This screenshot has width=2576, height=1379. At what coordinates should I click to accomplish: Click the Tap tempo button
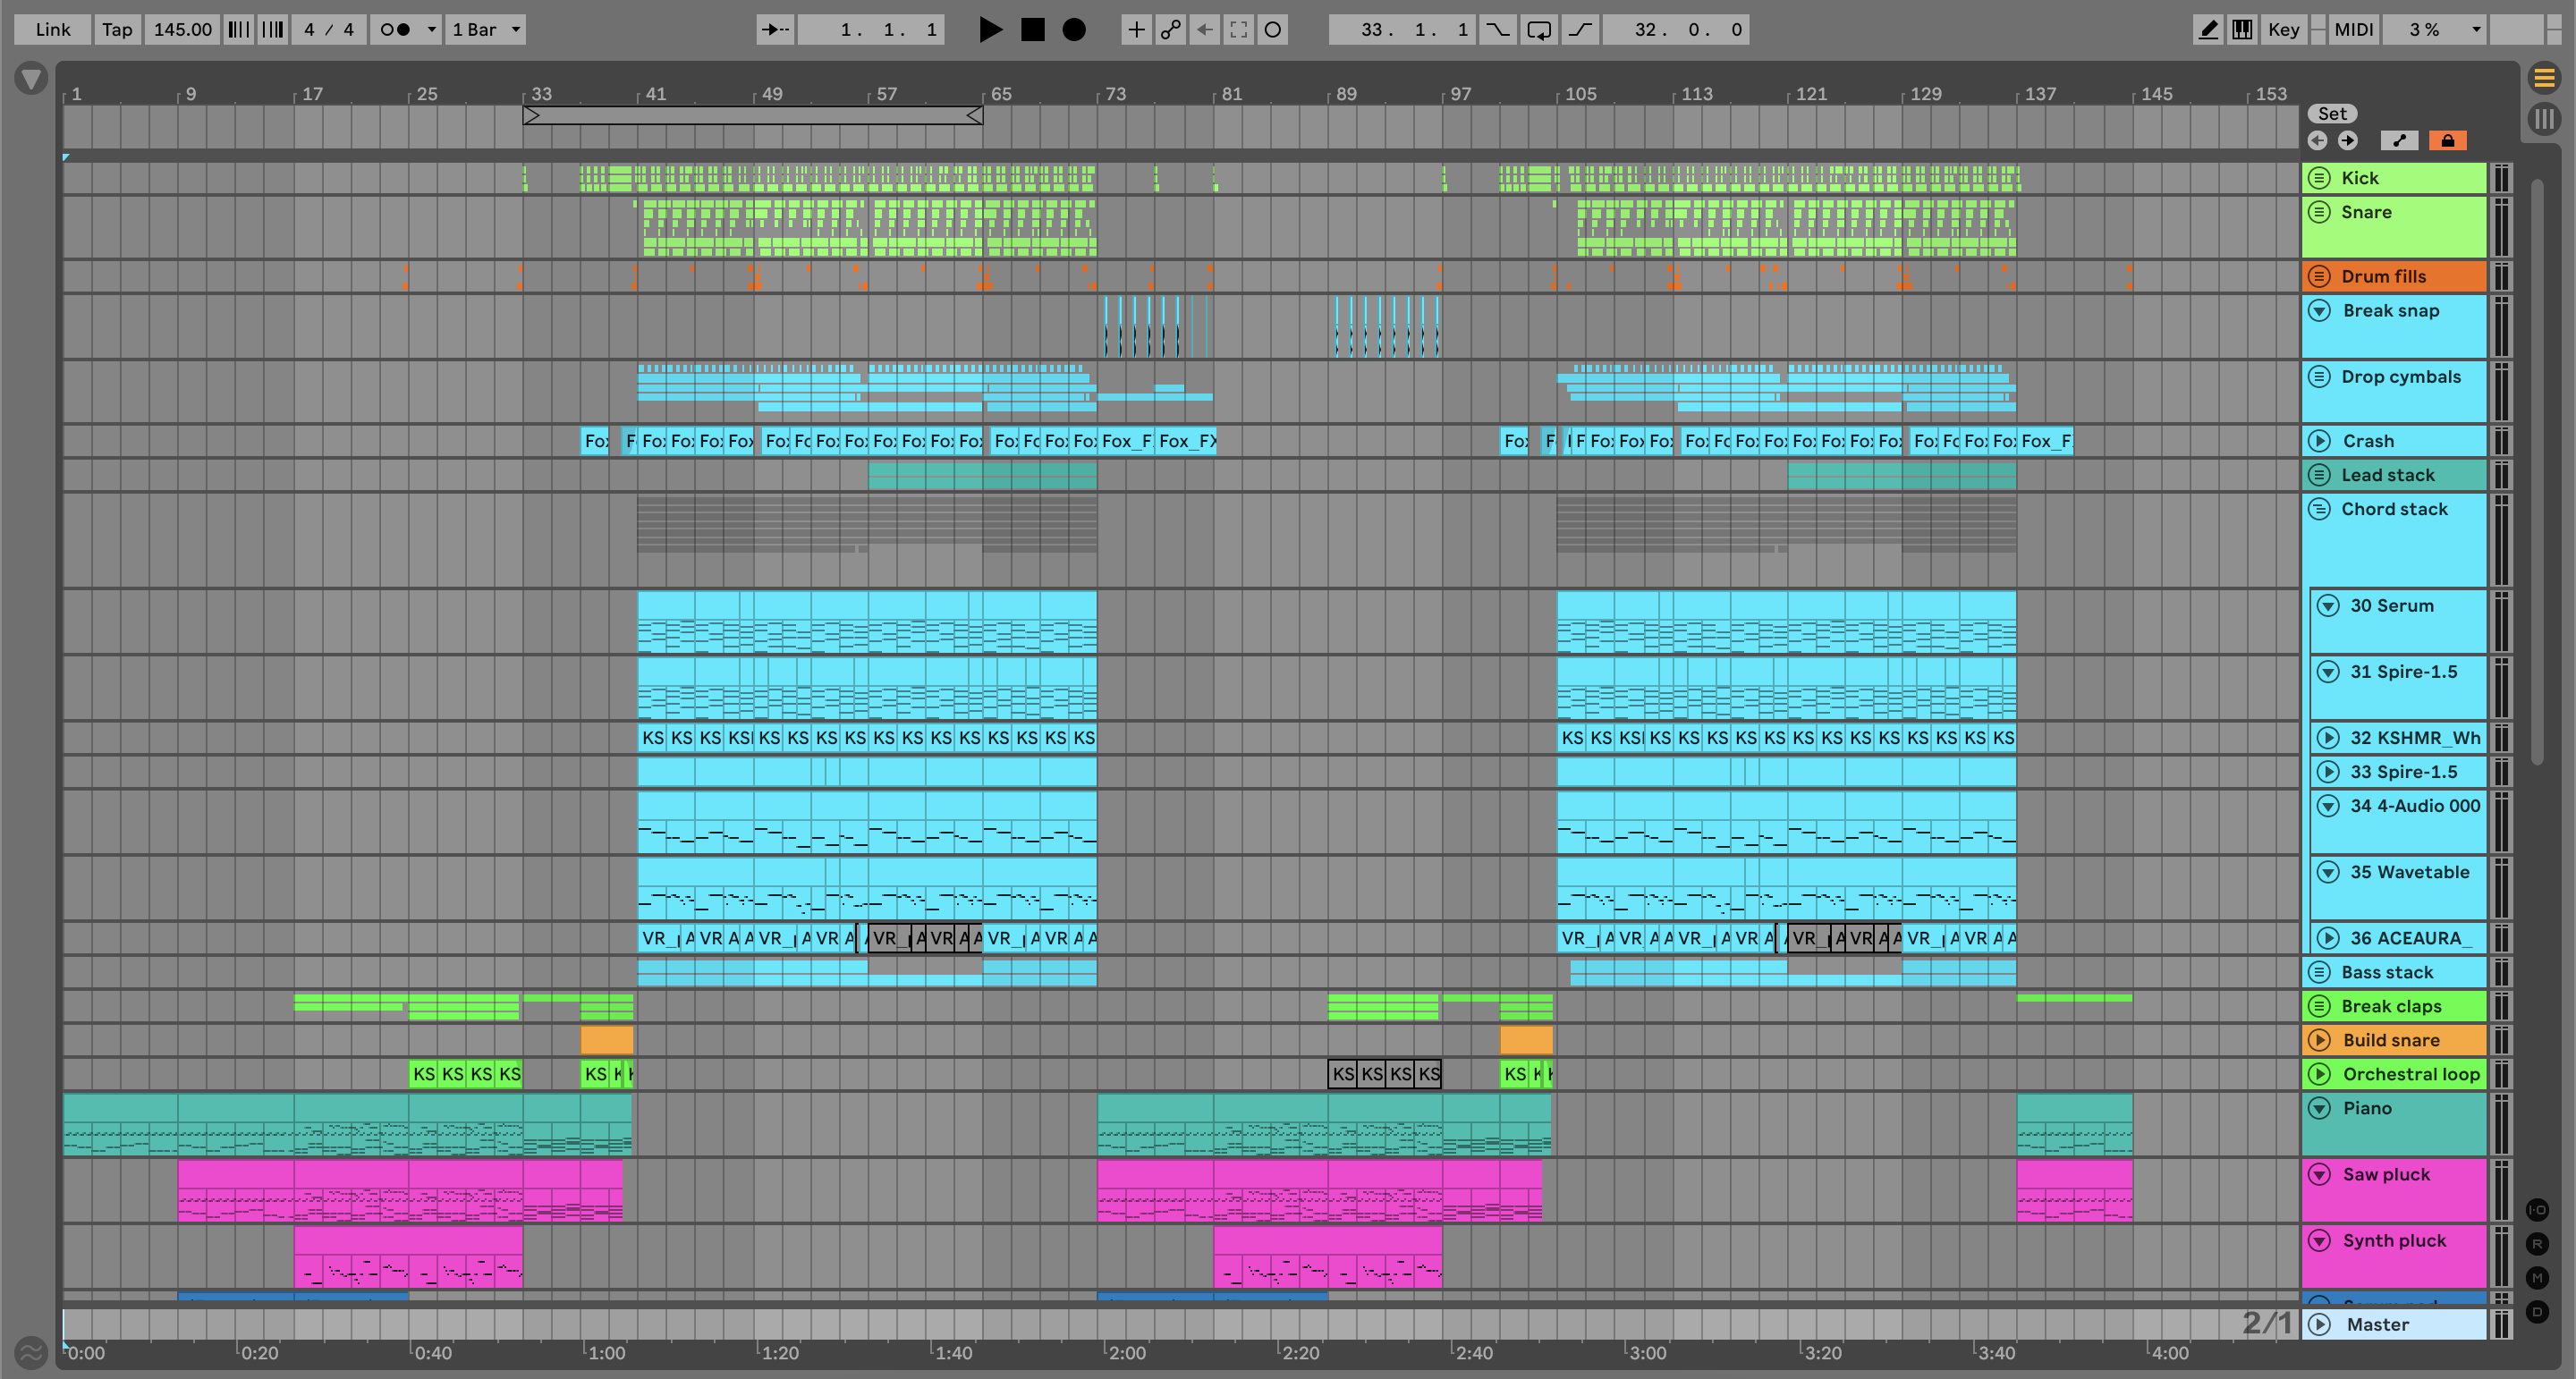[116, 29]
